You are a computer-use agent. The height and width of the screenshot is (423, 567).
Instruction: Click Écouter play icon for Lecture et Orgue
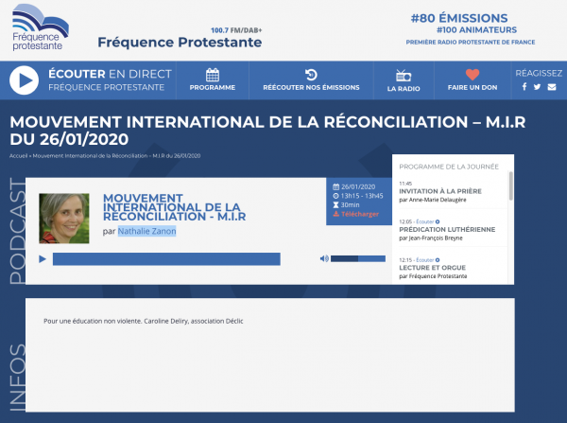pyautogui.click(x=438, y=260)
